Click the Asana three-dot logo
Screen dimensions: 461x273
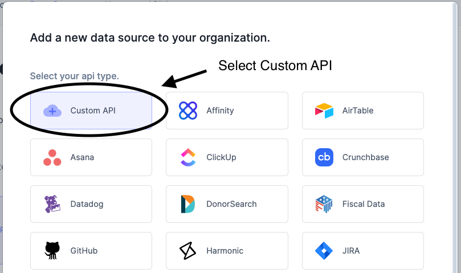click(x=52, y=157)
